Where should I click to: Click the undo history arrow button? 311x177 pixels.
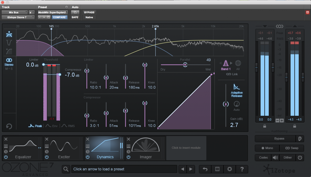click(x=205, y=169)
